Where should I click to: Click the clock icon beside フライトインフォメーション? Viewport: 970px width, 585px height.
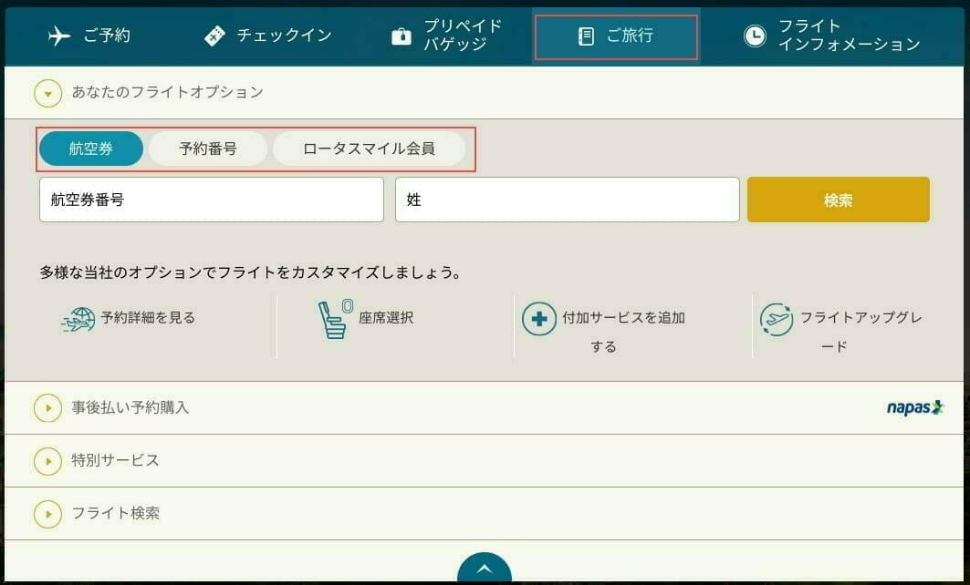[x=754, y=36]
